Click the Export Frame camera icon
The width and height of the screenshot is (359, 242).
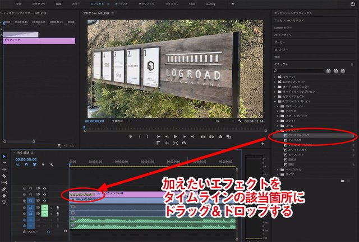tap(220, 136)
